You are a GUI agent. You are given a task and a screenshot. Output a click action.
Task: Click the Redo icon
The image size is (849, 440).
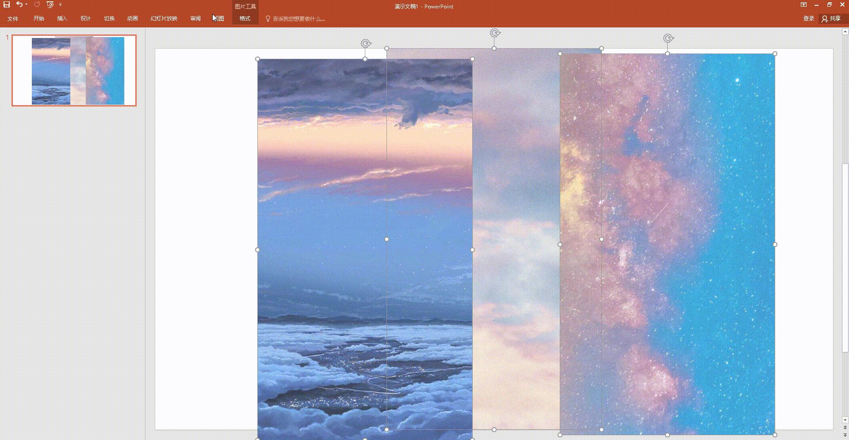click(37, 4)
